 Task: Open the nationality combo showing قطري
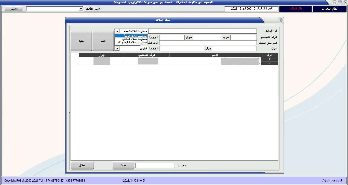117,48
